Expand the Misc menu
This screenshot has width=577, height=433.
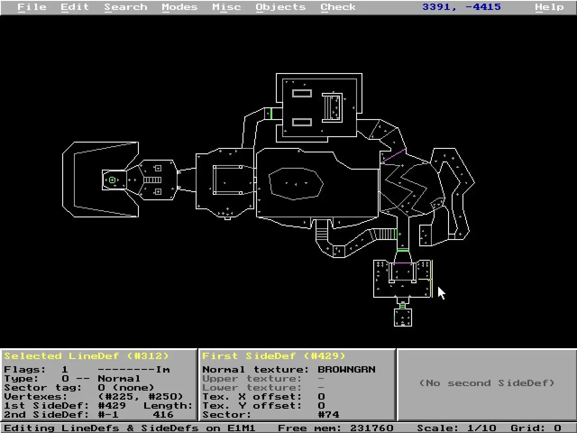[x=226, y=7]
